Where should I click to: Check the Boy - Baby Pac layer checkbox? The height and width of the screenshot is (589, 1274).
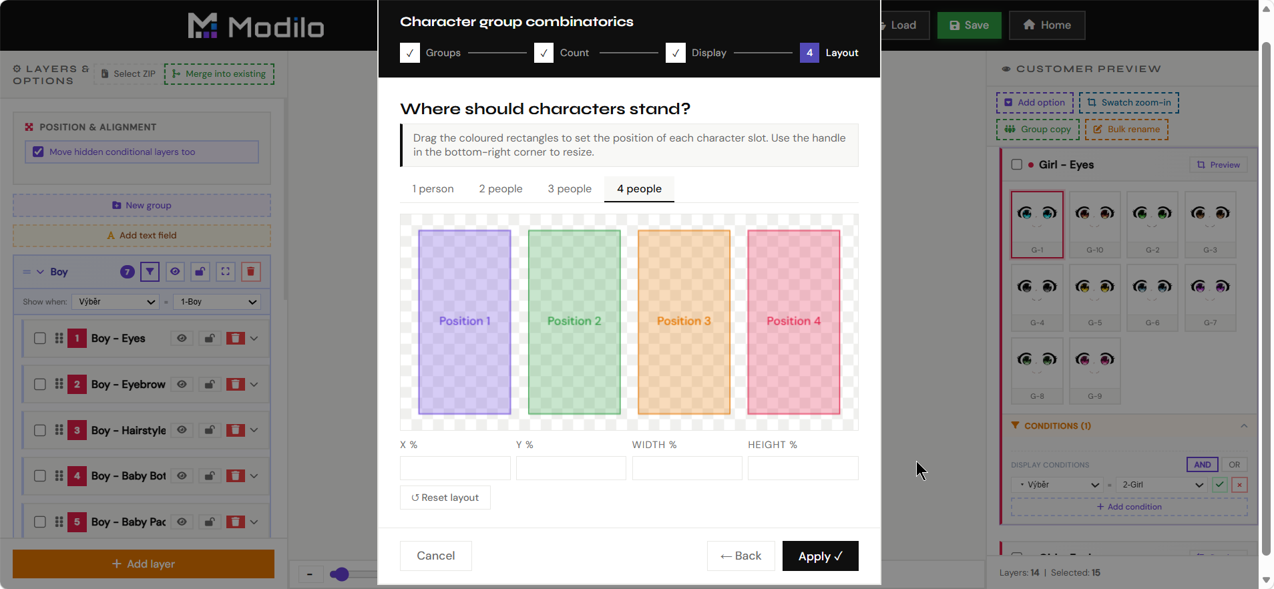(40, 522)
